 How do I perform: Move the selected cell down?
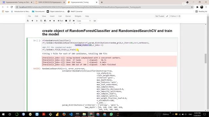[x=54, y=21]
